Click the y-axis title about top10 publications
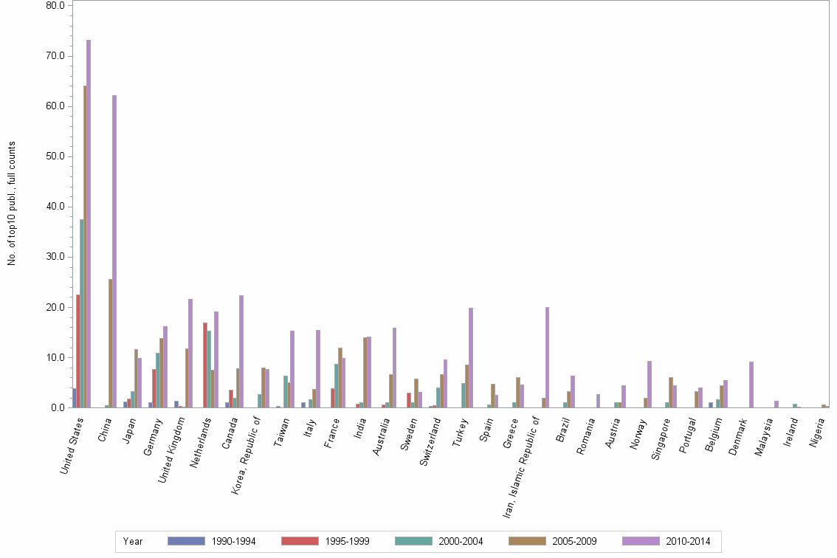Screen dimensions: 837x558 pyautogui.click(x=11, y=203)
